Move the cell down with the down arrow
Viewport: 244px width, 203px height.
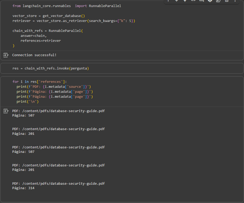coord(176,1)
